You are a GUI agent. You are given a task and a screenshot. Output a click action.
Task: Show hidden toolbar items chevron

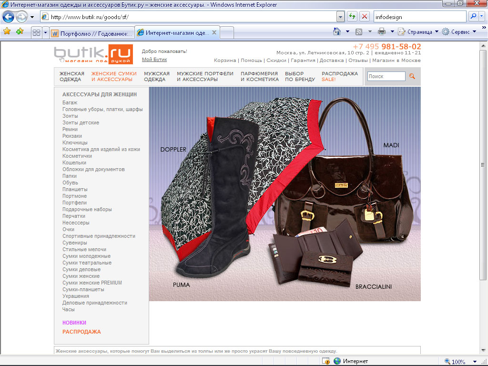coord(484,28)
